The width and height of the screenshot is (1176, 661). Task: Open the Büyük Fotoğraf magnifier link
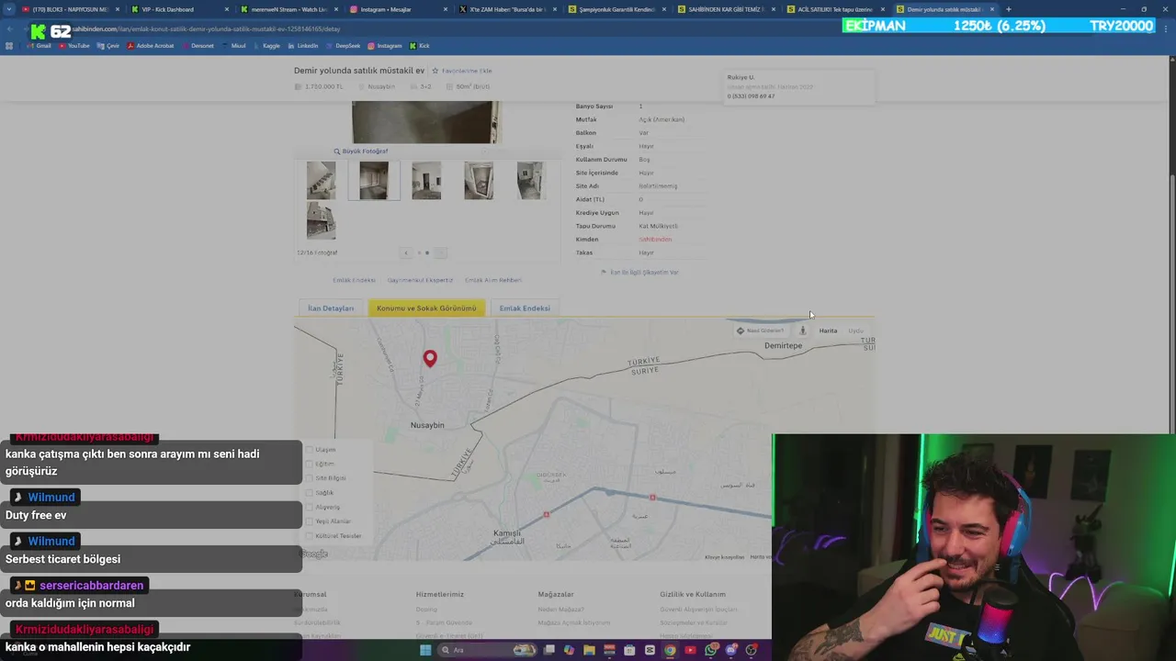[x=361, y=151]
